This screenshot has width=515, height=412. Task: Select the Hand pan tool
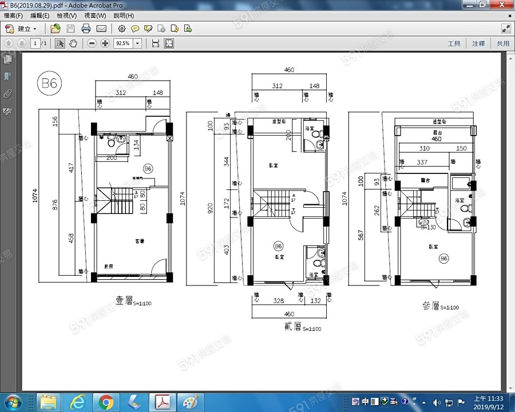click(73, 43)
